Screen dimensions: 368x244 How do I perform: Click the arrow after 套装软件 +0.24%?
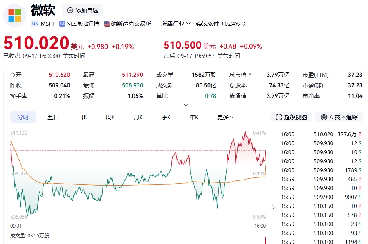click(245, 24)
